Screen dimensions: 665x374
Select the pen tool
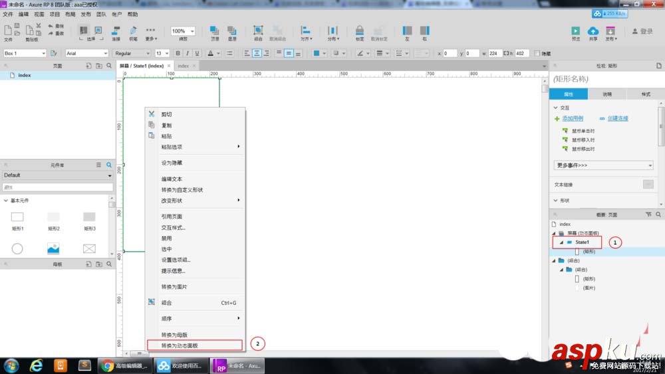(133, 31)
